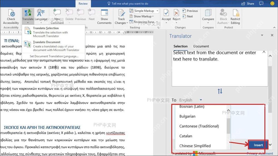This screenshot has height=156, width=278.
Task: Expand the Accept dropdown arrow
Action: [x=166, y=23]
